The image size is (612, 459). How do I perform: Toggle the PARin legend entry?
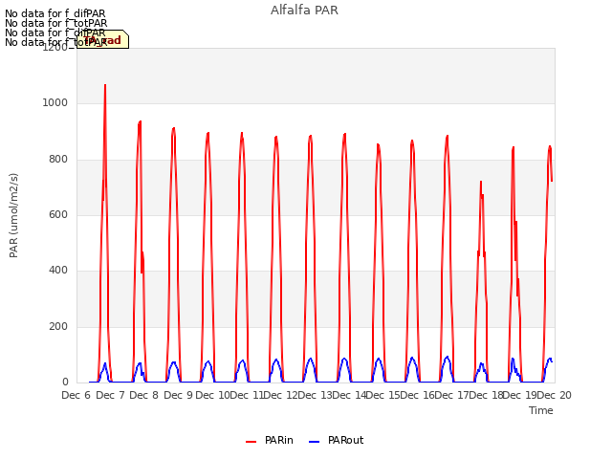click(x=270, y=440)
